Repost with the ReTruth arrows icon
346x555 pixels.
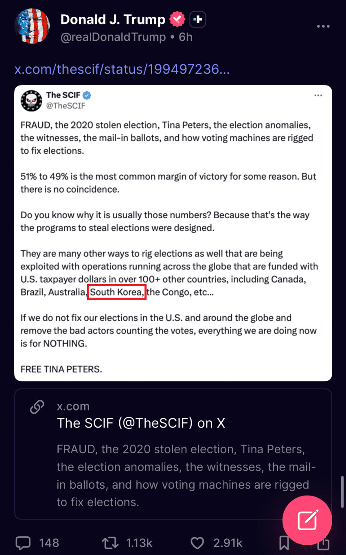(110, 542)
